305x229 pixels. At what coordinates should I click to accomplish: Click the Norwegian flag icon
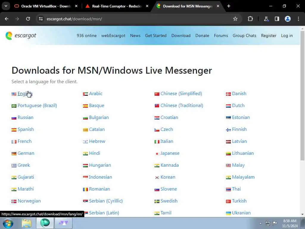pos(14,201)
